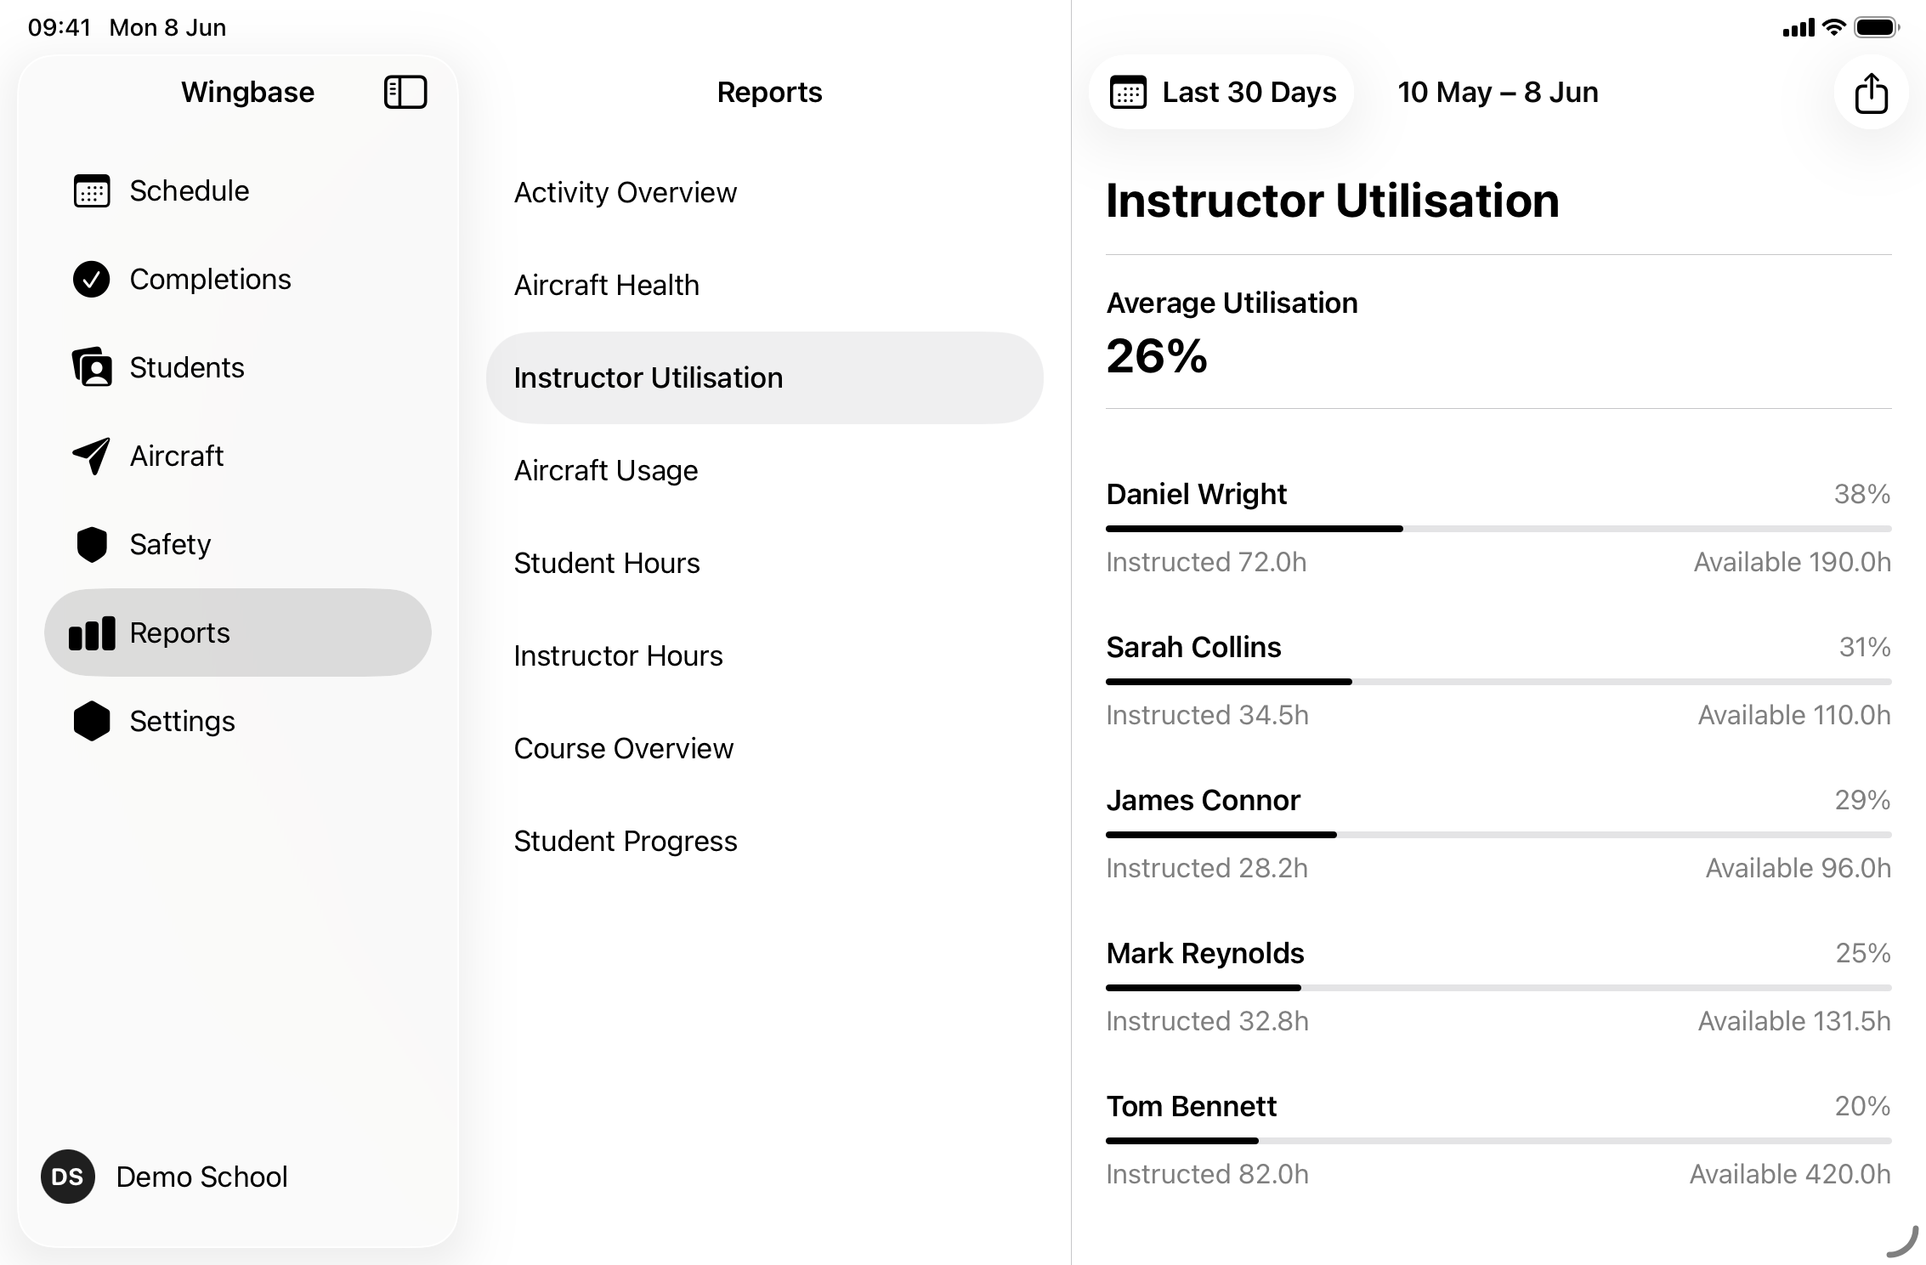Open the Last 30 Days range picker
This screenshot has height=1265, width=1926.
tap(1221, 92)
